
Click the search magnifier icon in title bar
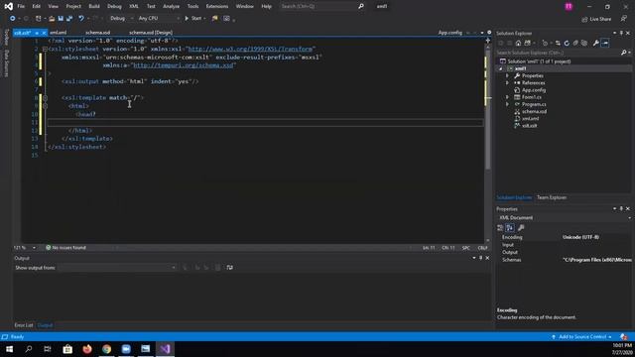361,6
